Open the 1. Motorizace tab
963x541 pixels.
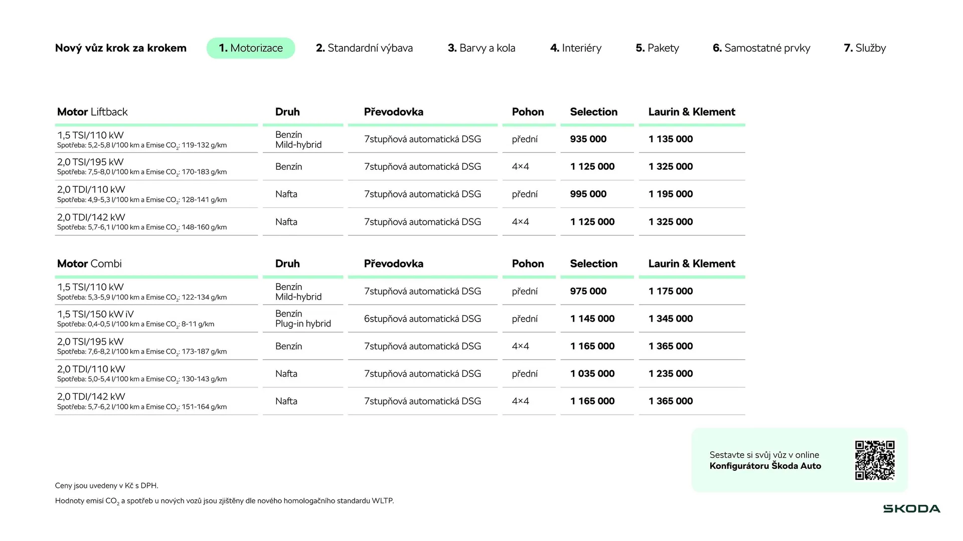(251, 48)
